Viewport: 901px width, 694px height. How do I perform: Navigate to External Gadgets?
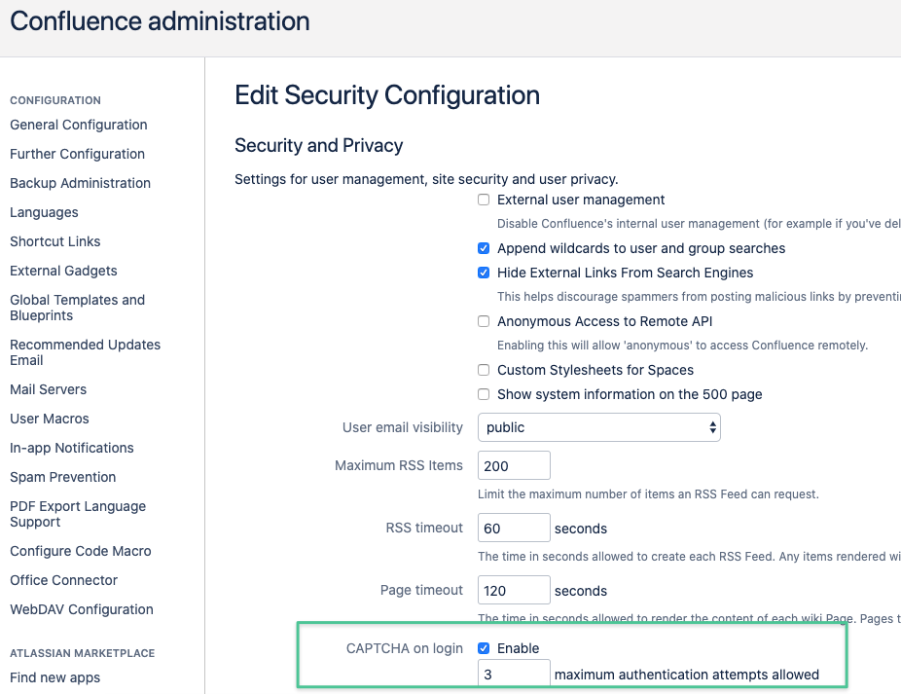[63, 271]
